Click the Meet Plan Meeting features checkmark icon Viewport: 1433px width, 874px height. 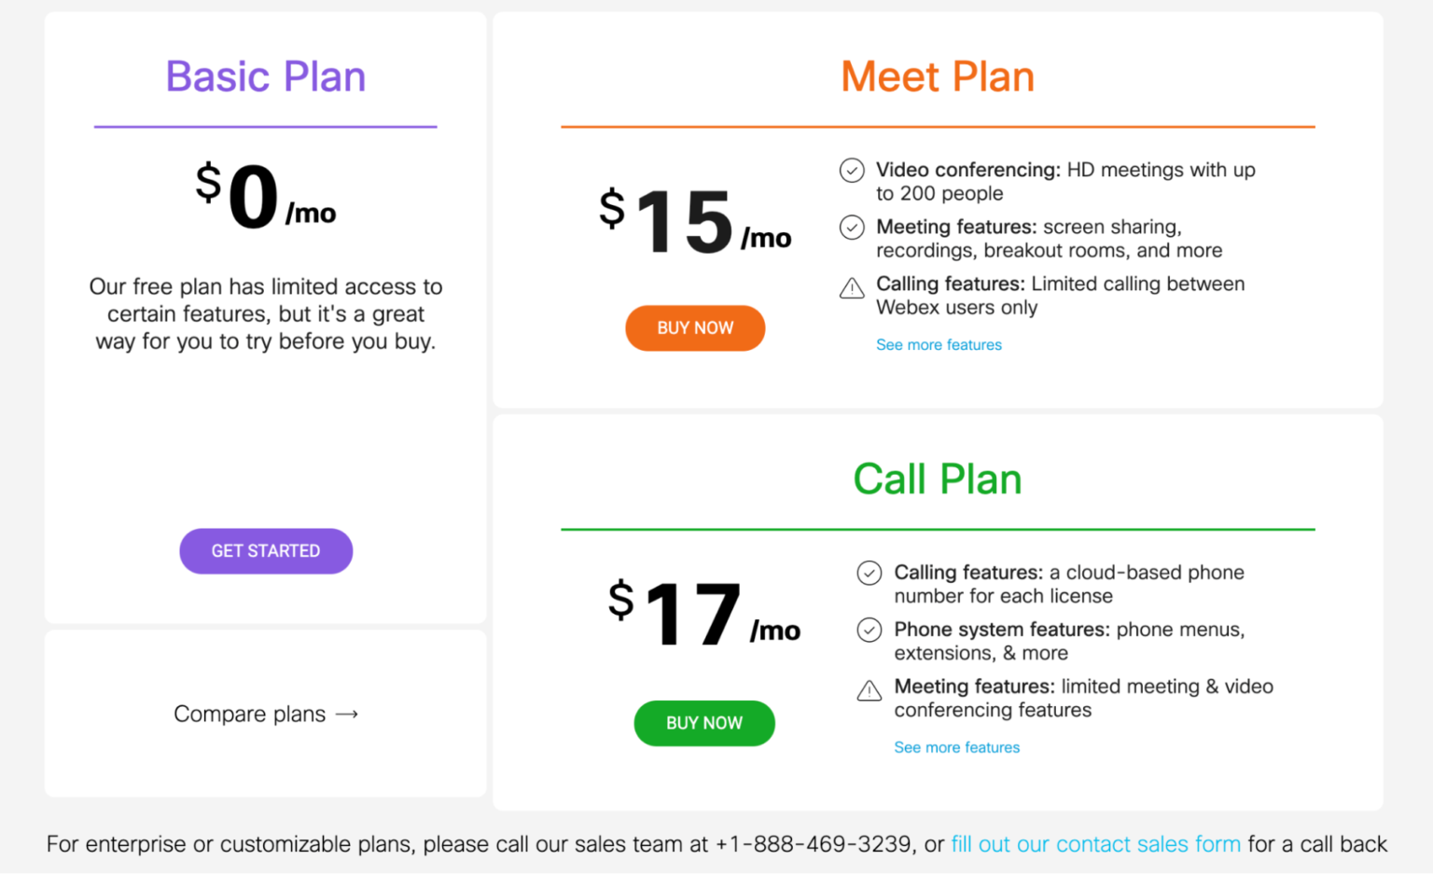(x=852, y=228)
